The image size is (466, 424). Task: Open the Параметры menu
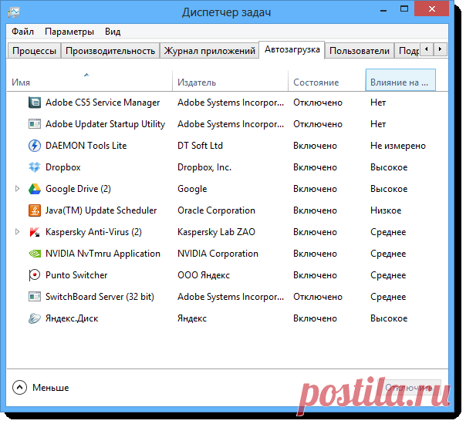[69, 32]
